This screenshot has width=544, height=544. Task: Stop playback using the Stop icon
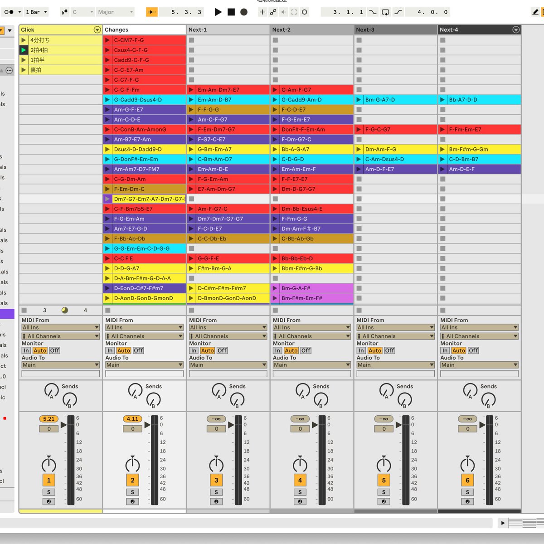[x=232, y=12]
